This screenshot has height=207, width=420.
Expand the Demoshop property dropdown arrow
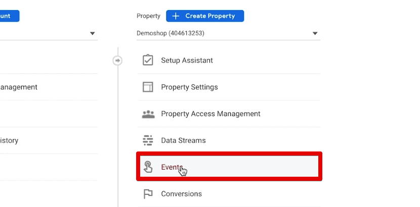(315, 34)
